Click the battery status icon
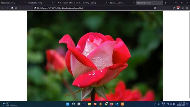190x107 pixels. [174, 104]
